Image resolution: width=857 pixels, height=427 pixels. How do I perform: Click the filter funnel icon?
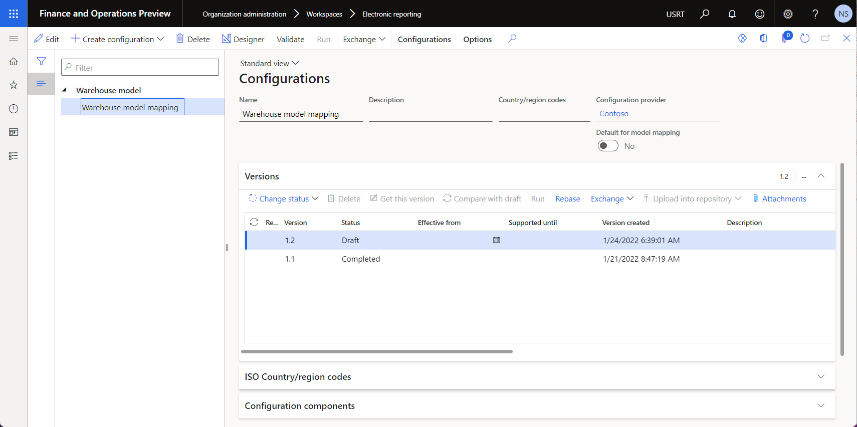(x=41, y=61)
